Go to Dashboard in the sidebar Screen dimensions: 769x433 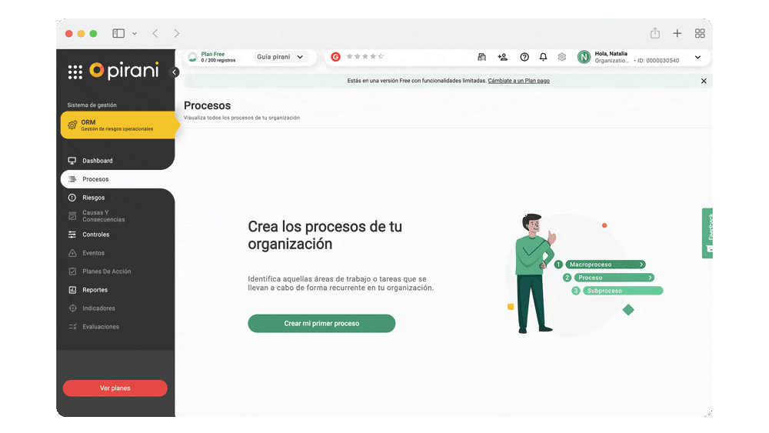pyautogui.click(x=97, y=161)
